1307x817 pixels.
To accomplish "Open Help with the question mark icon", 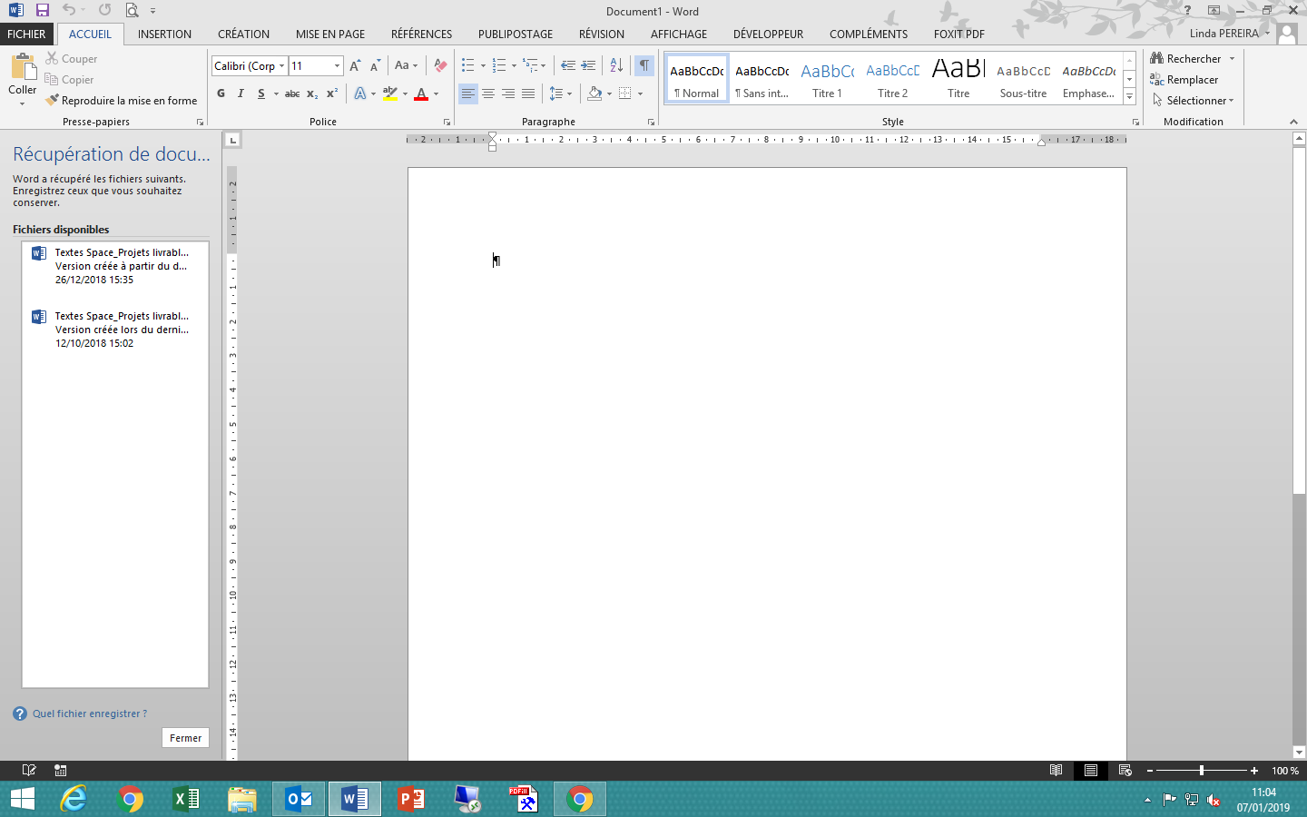I will pyautogui.click(x=1187, y=10).
